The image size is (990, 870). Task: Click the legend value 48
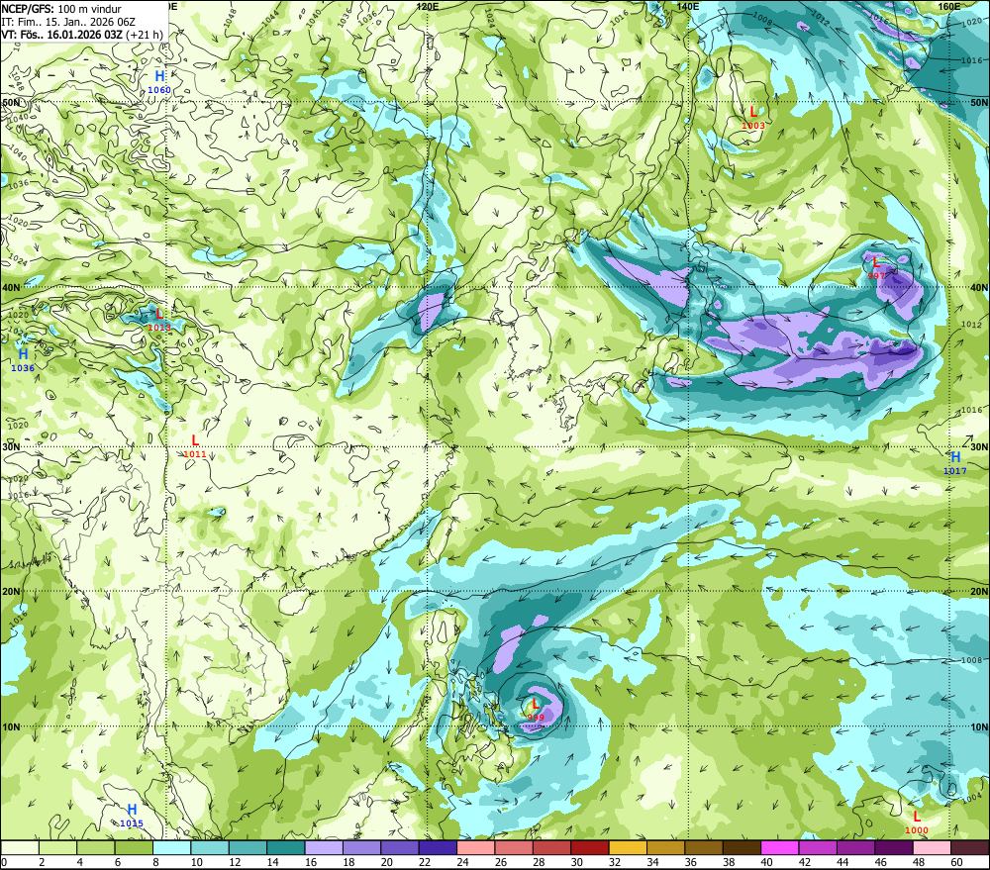click(x=919, y=862)
